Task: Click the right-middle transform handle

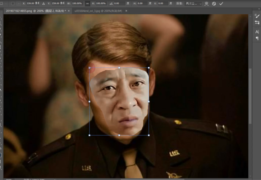Action: tap(148, 102)
